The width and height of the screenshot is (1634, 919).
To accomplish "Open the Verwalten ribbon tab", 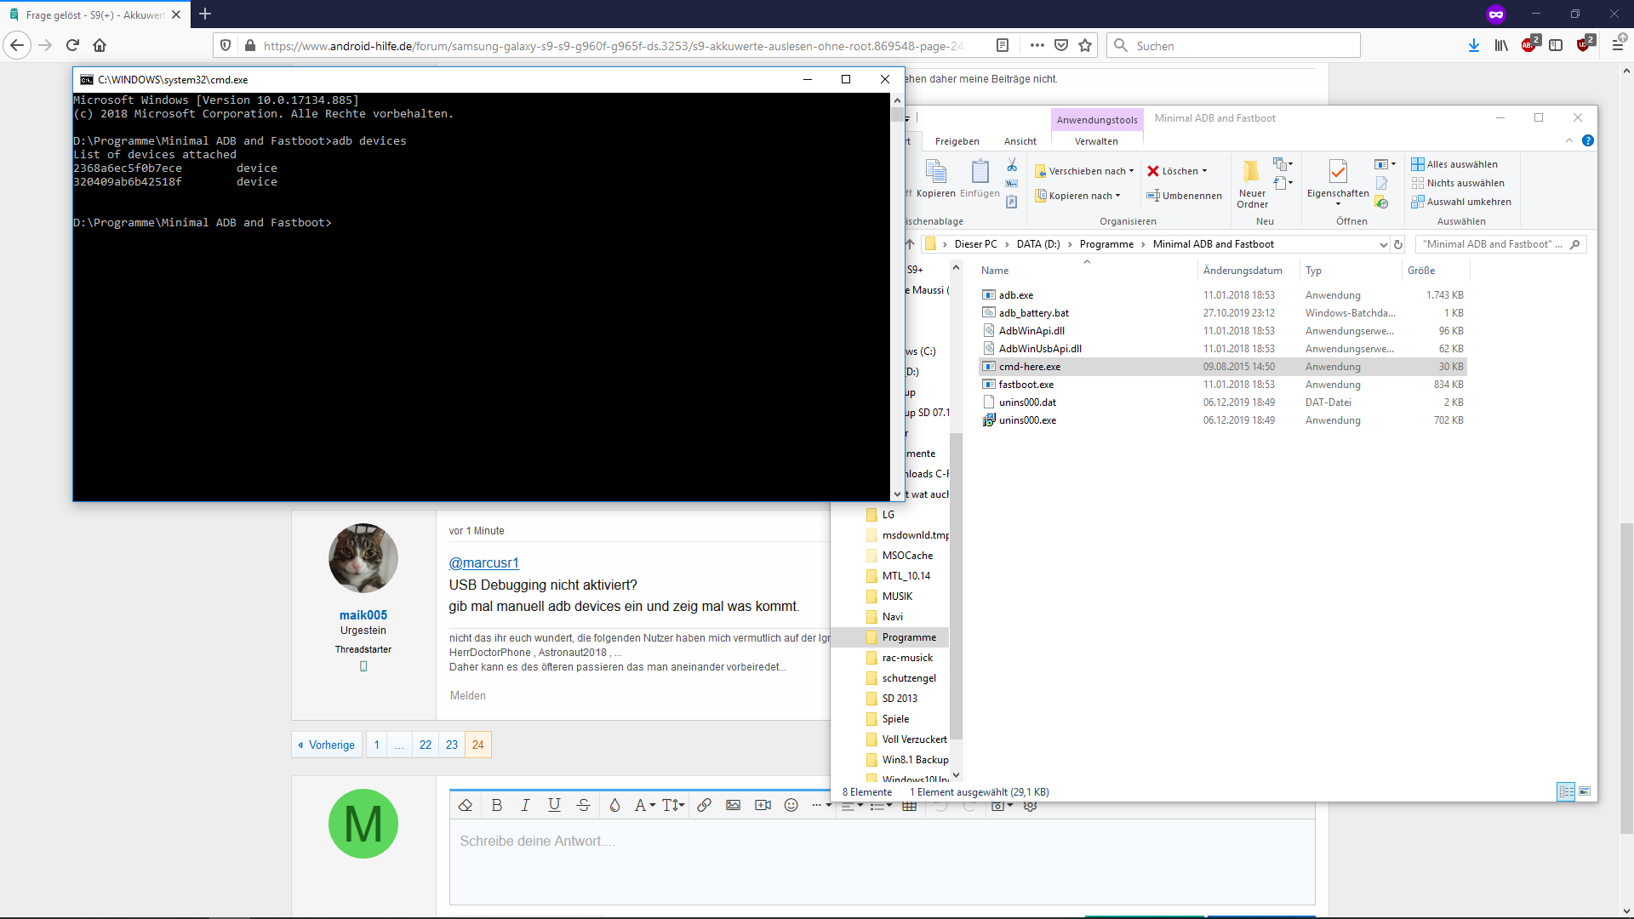I will click(1096, 141).
